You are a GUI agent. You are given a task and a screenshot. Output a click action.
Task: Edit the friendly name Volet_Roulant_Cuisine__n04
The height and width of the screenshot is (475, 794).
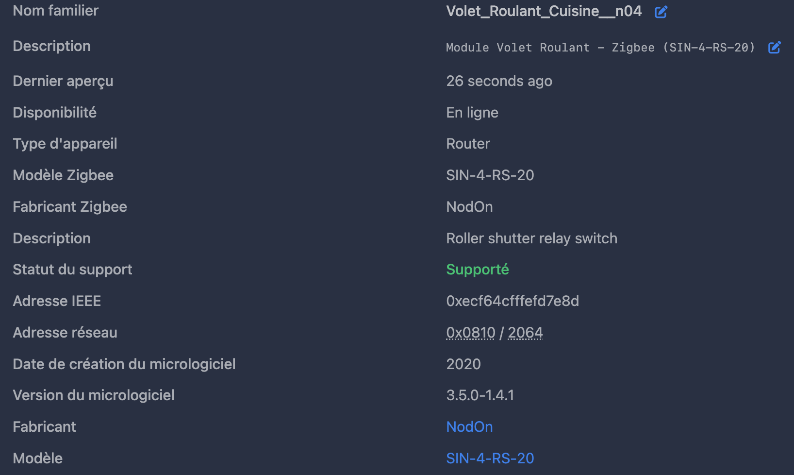coord(661,12)
